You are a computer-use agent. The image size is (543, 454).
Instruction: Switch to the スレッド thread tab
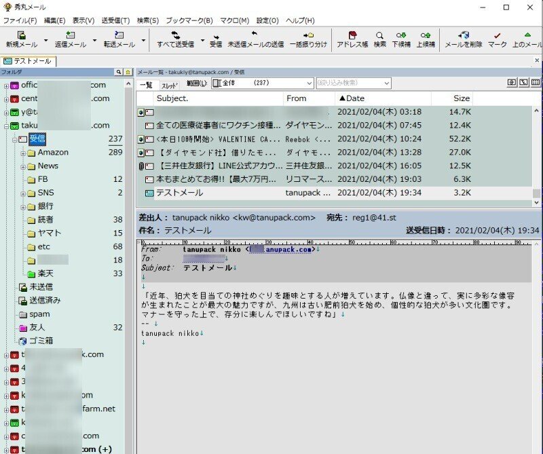169,86
